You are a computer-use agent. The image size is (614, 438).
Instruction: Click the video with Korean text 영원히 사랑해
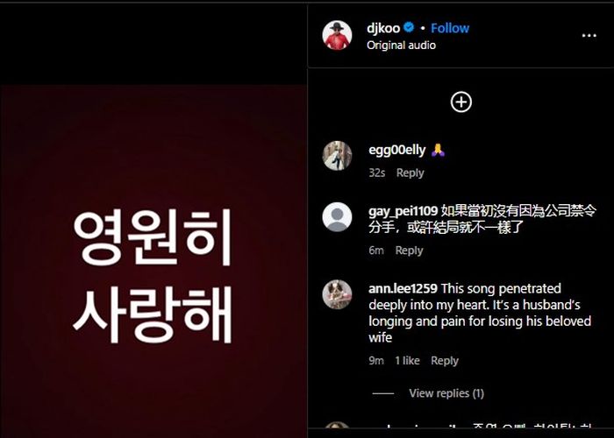click(x=153, y=261)
